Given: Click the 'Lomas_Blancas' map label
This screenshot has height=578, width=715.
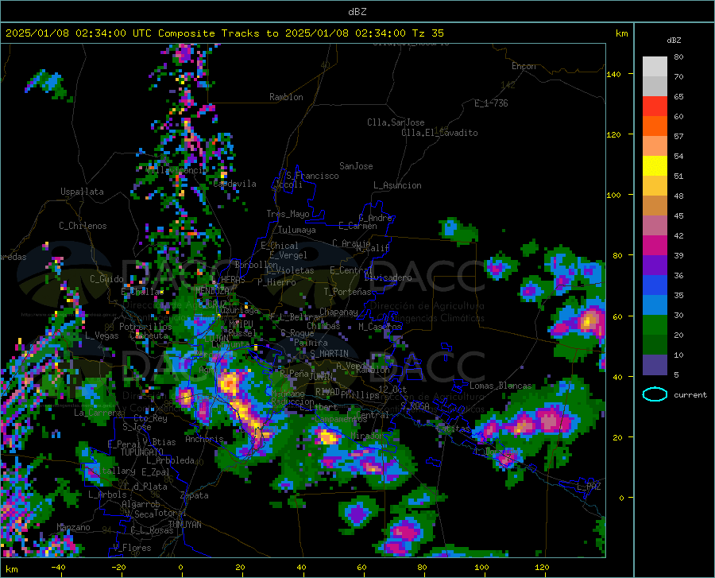Looking at the screenshot, I should click(x=500, y=386).
